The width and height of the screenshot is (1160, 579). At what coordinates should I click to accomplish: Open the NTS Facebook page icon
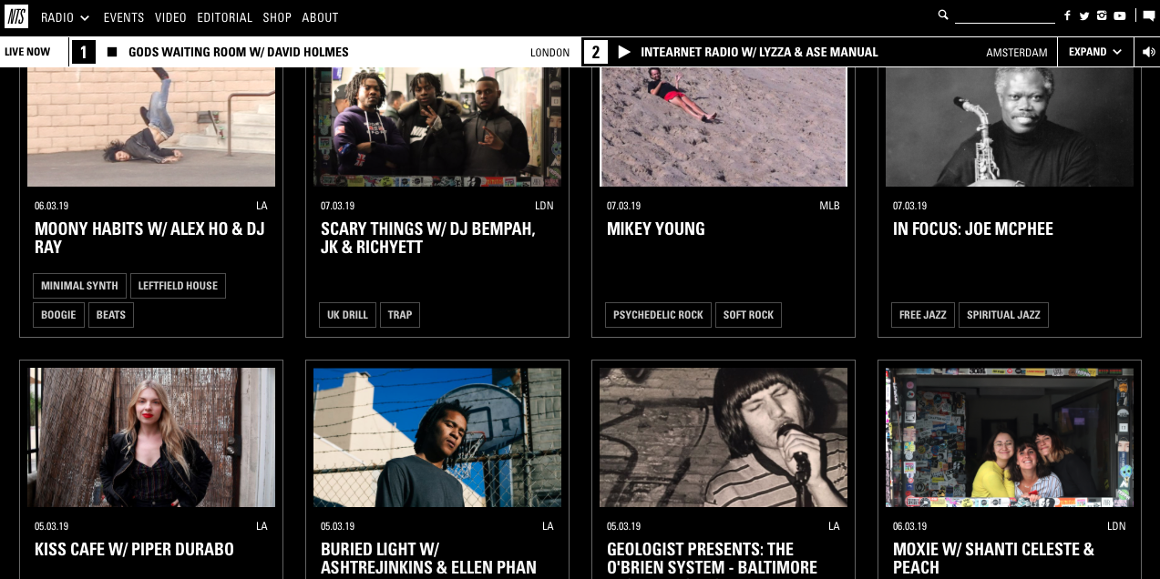[x=1067, y=15]
